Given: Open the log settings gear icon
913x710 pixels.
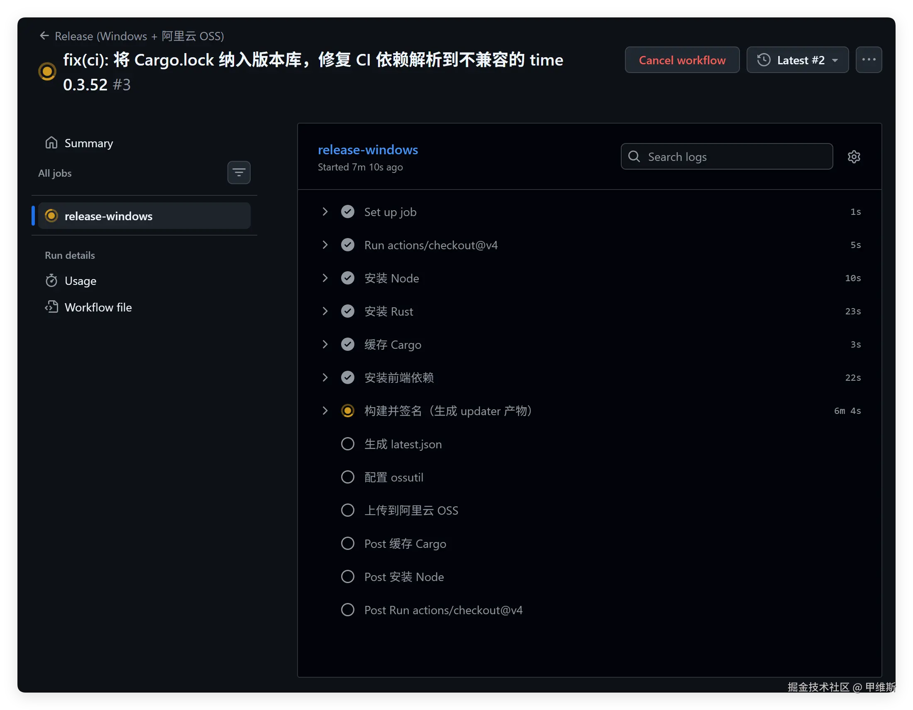Looking at the screenshot, I should [854, 157].
